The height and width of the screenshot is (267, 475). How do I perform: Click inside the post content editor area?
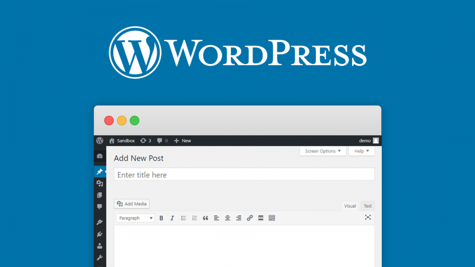click(244, 246)
